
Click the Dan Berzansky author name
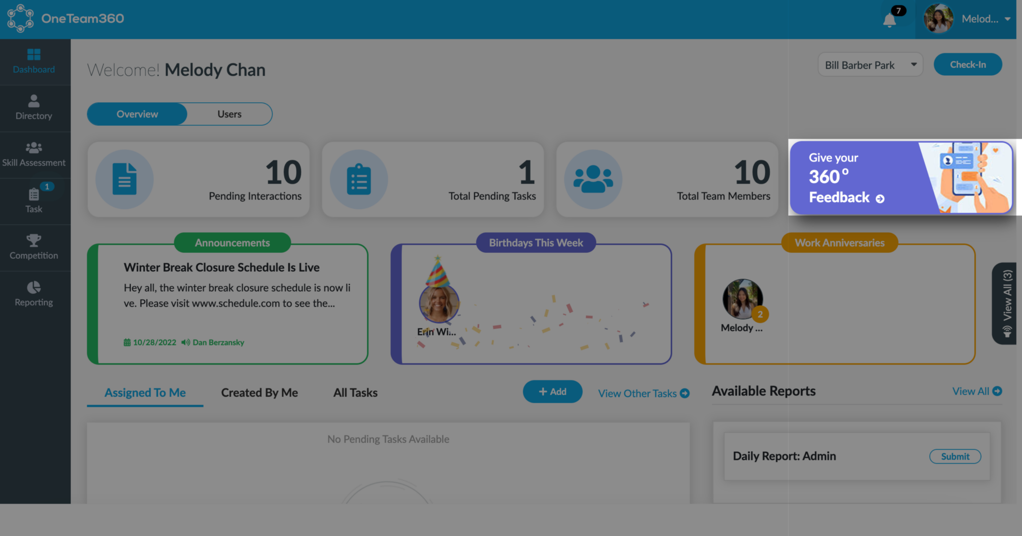[x=219, y=343]
